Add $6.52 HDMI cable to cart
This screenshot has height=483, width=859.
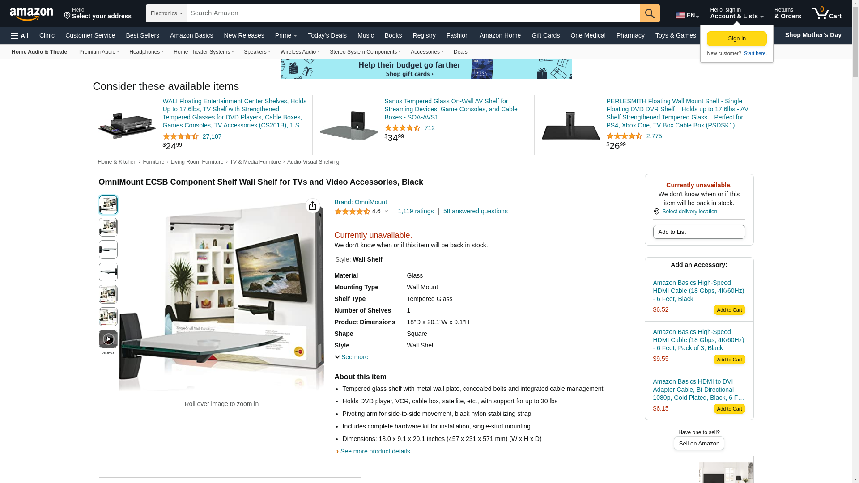tap(729, 310)
